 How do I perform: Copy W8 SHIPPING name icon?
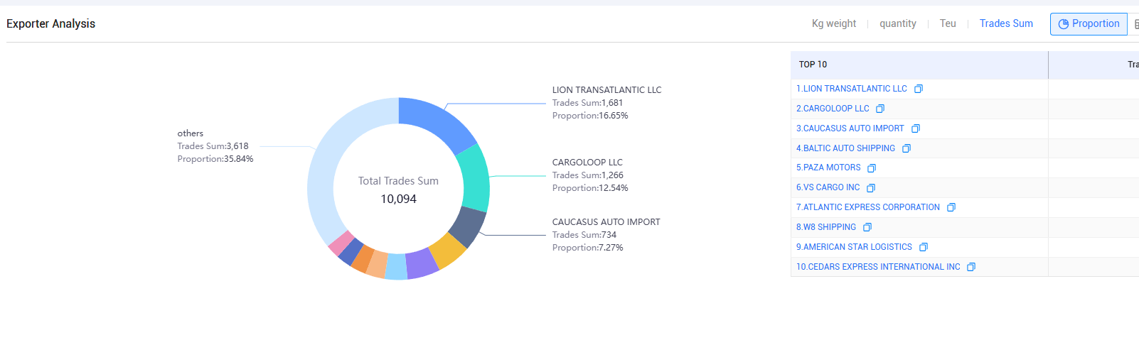[x=867, y=227]
